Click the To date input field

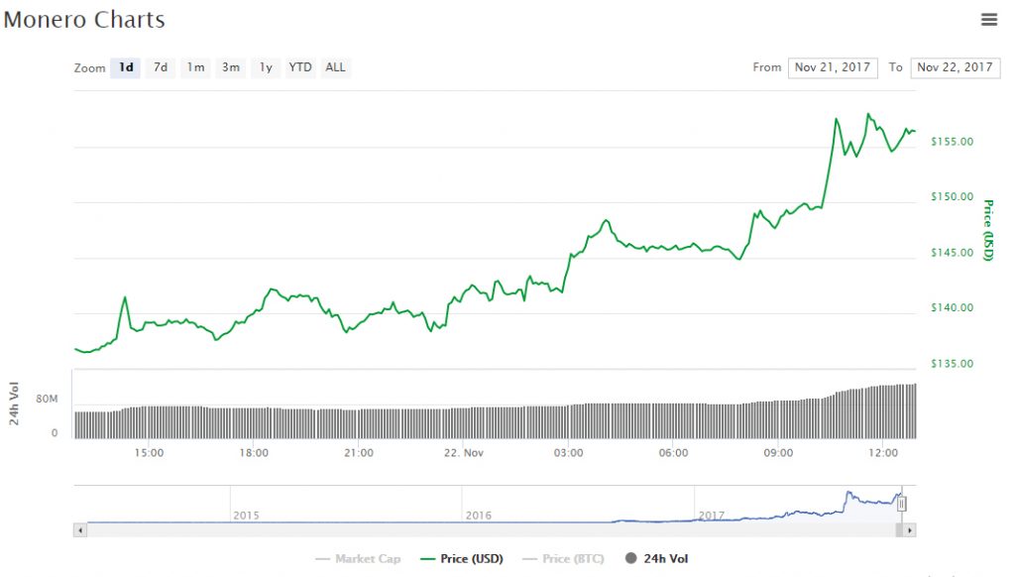954,67
